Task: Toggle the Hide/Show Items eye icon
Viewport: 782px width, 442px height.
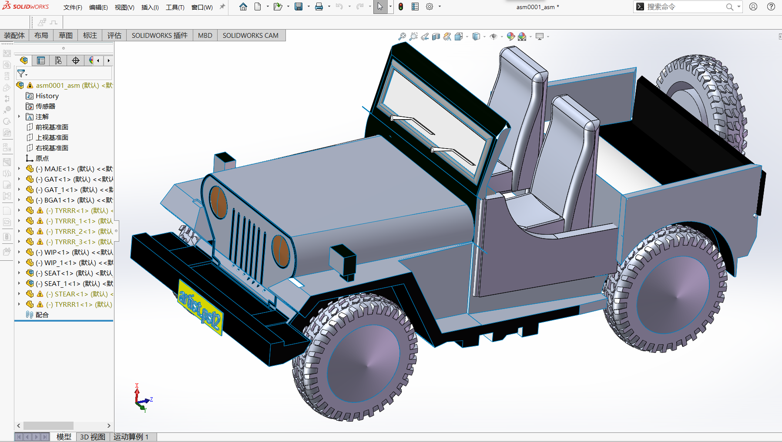Action: coord(493,37)
